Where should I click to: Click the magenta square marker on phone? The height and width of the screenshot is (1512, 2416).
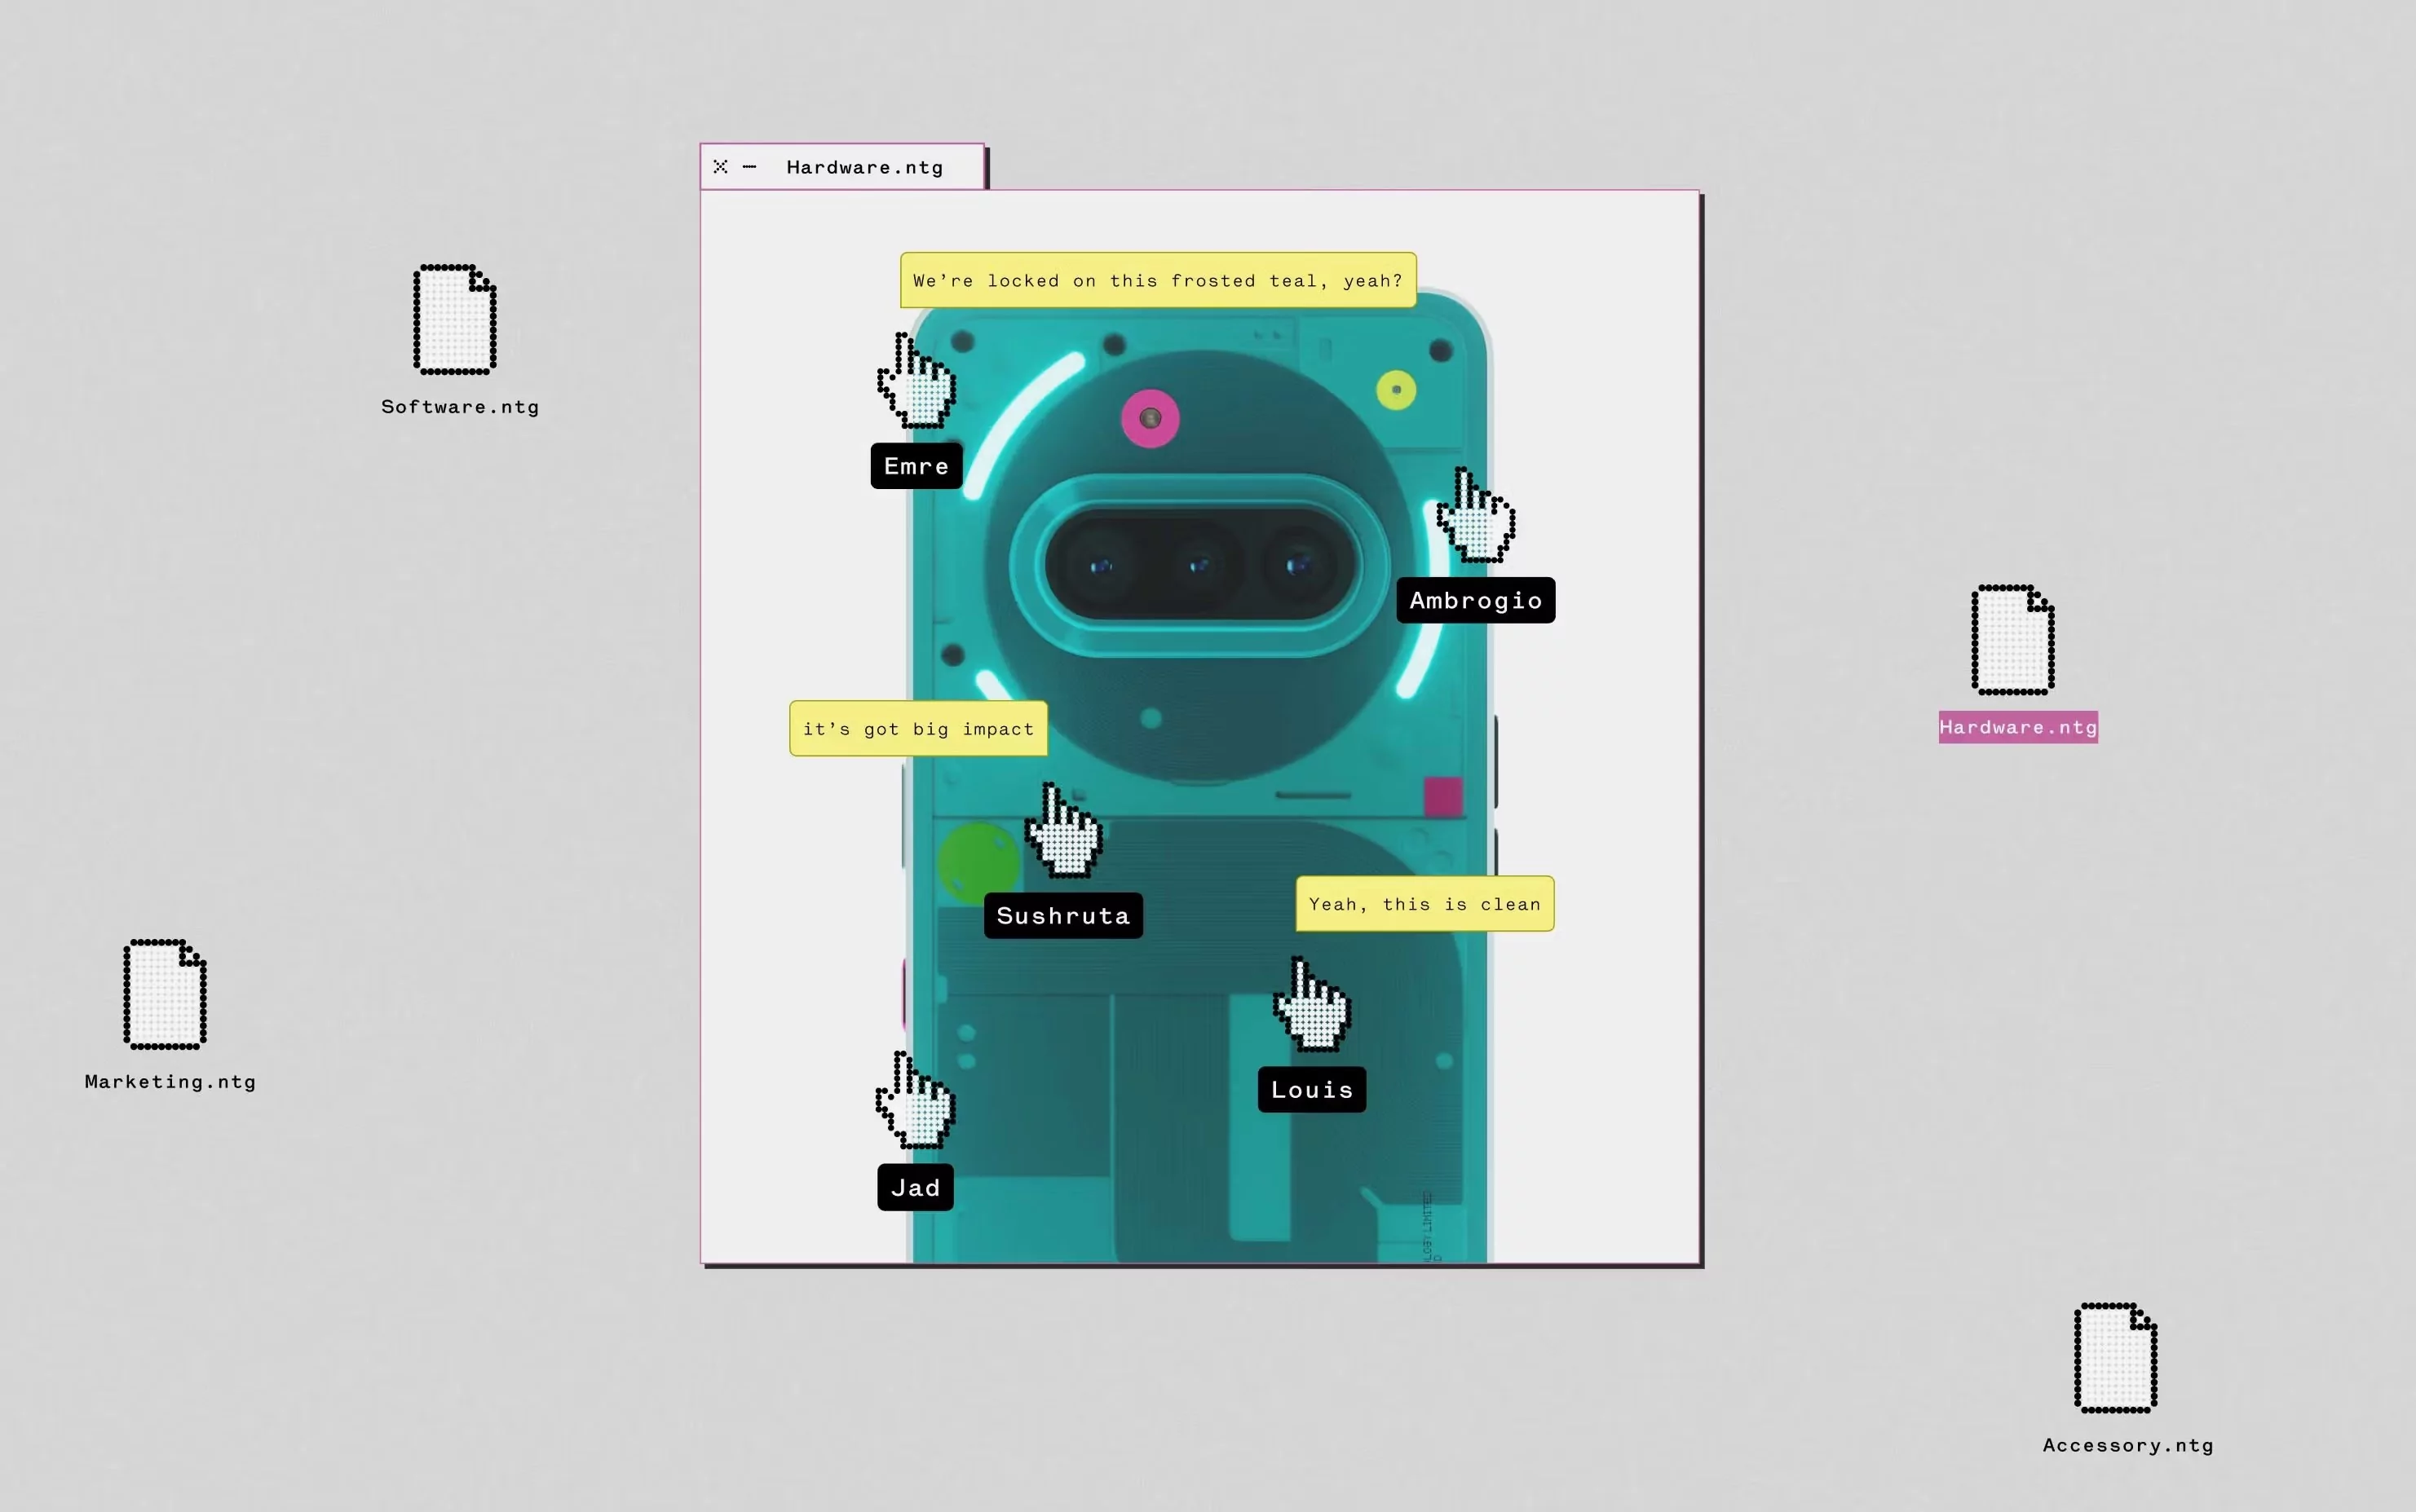[x=1442, y=797]
